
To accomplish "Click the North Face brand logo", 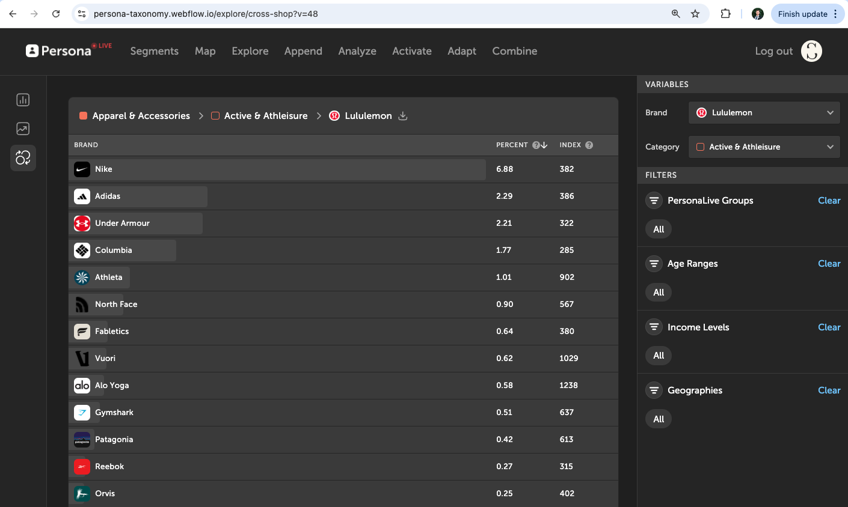I will pos(82,305).
